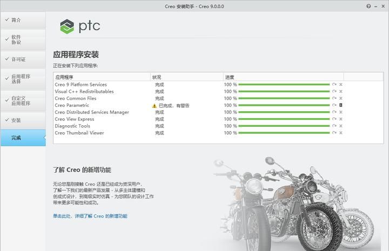Screen dimensions: 389x251
Task: Switch to the 安装 sidebar step
Action: pyautogui.click(x=23, y=120)
